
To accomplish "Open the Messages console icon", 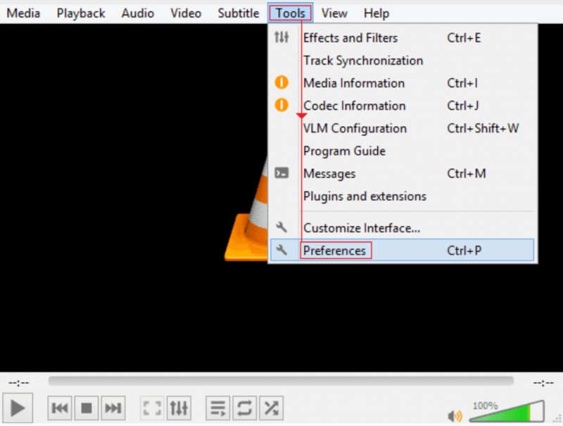I will coord(281,173).
